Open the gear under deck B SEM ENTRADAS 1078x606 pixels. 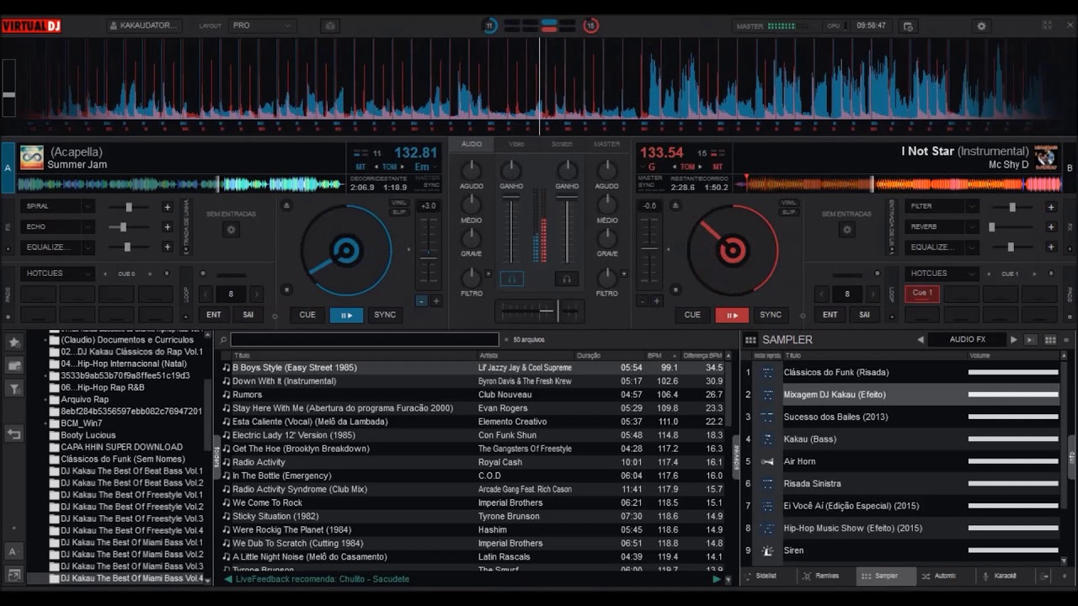click(x=846, y=230)
